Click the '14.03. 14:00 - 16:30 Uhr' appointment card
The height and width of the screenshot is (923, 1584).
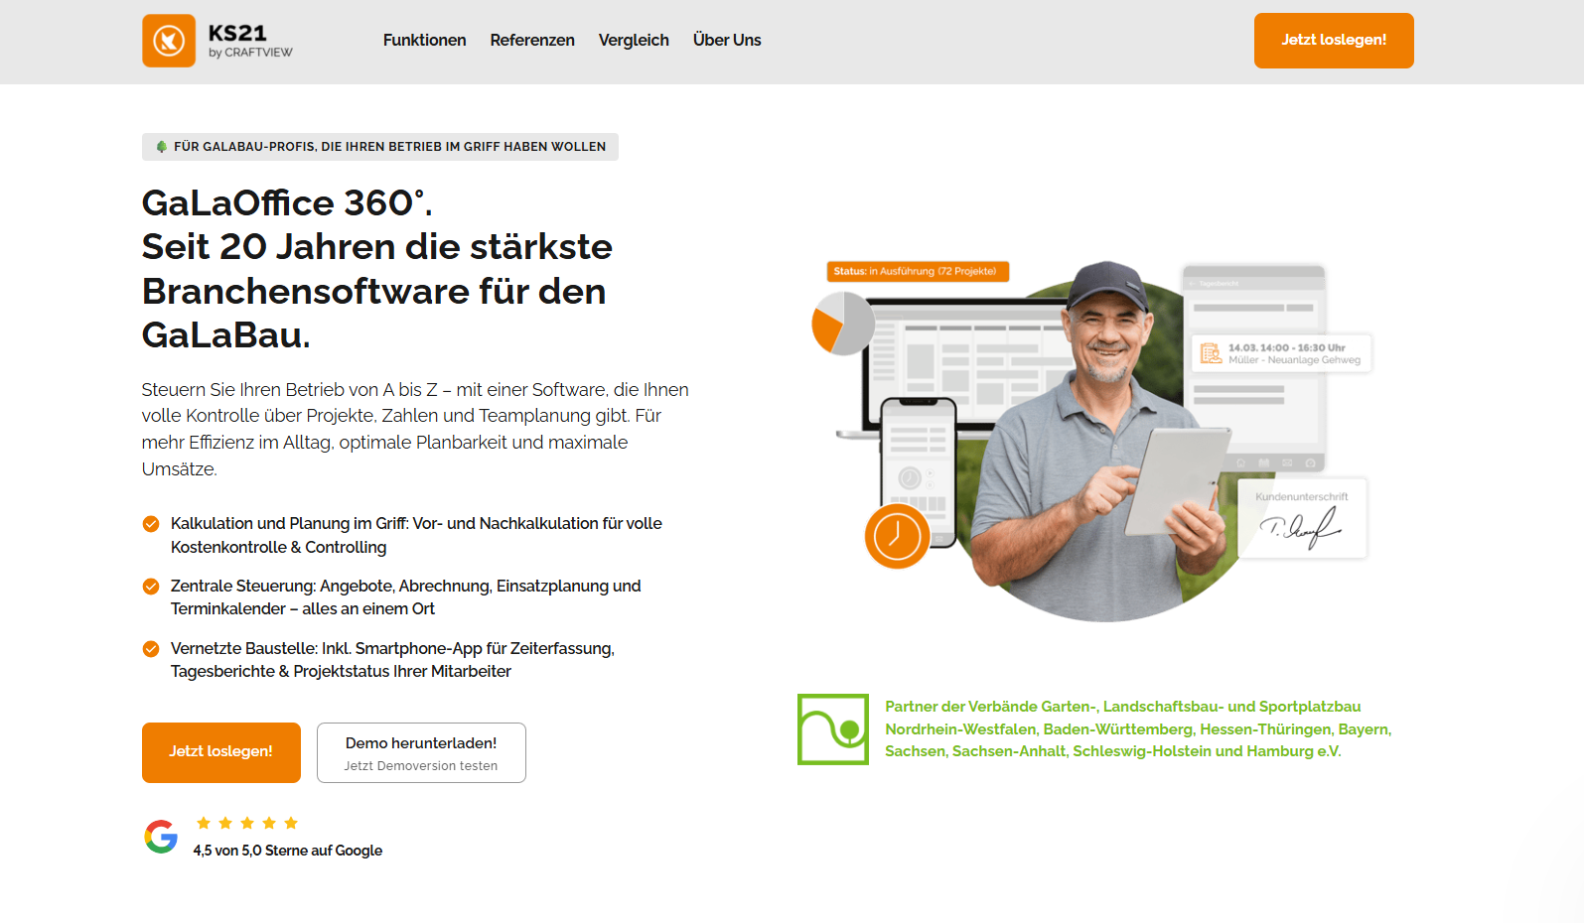[1281, 353]
